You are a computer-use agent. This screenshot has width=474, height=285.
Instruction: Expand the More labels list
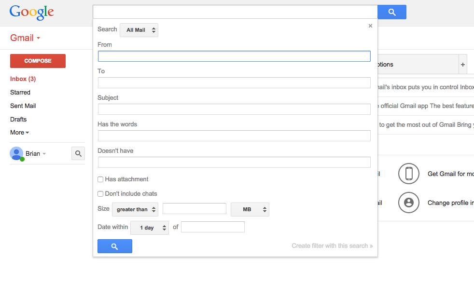19,133
